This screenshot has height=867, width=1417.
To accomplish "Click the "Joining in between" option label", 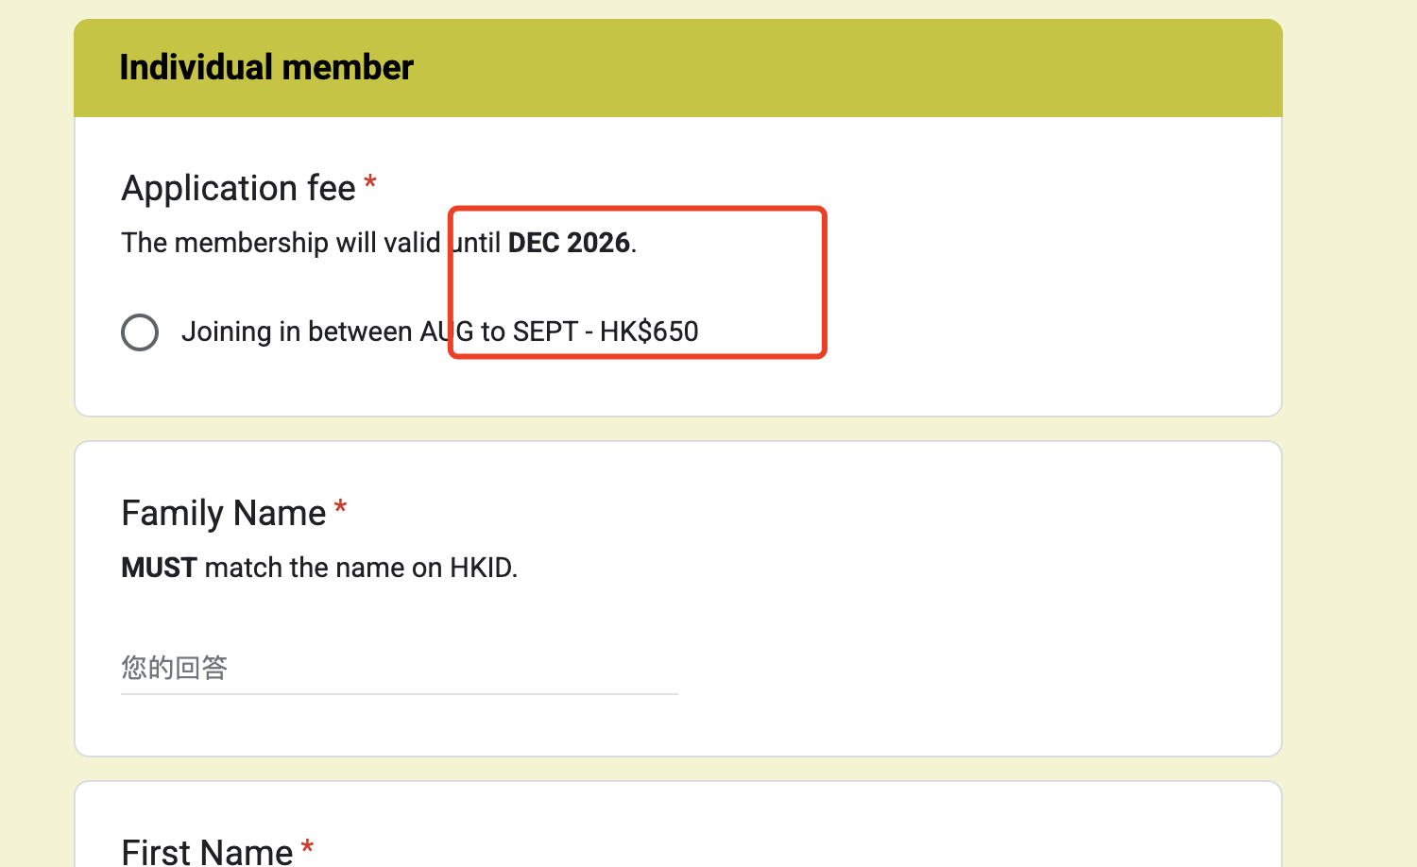I will click(297, 332).
